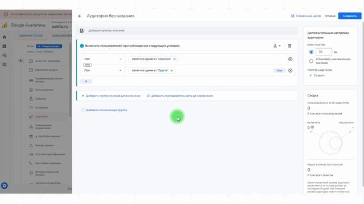Add an AND condition with the И button

pyautogui.click(x=86, y=81)
